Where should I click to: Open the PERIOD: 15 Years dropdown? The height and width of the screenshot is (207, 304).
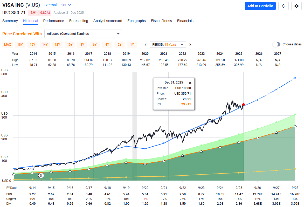pyautogui.click(x=168, y=44)
